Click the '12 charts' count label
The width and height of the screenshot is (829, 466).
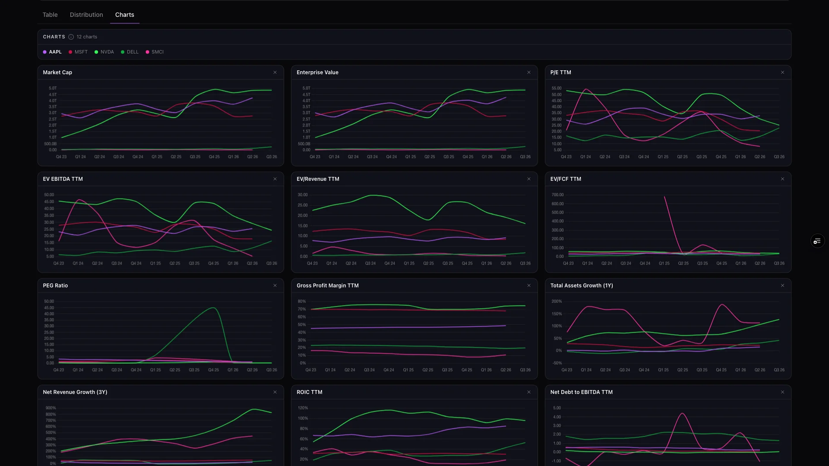tap(87, 37)
